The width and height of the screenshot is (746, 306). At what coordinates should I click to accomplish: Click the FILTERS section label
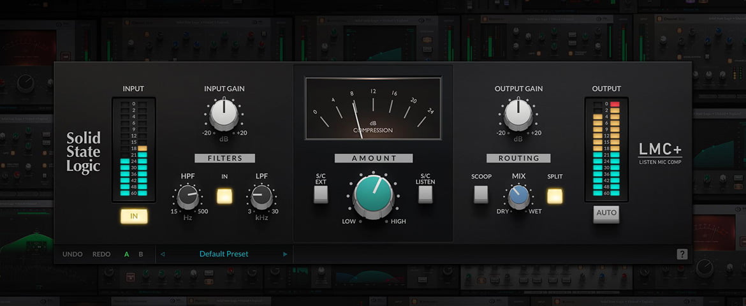224,158
